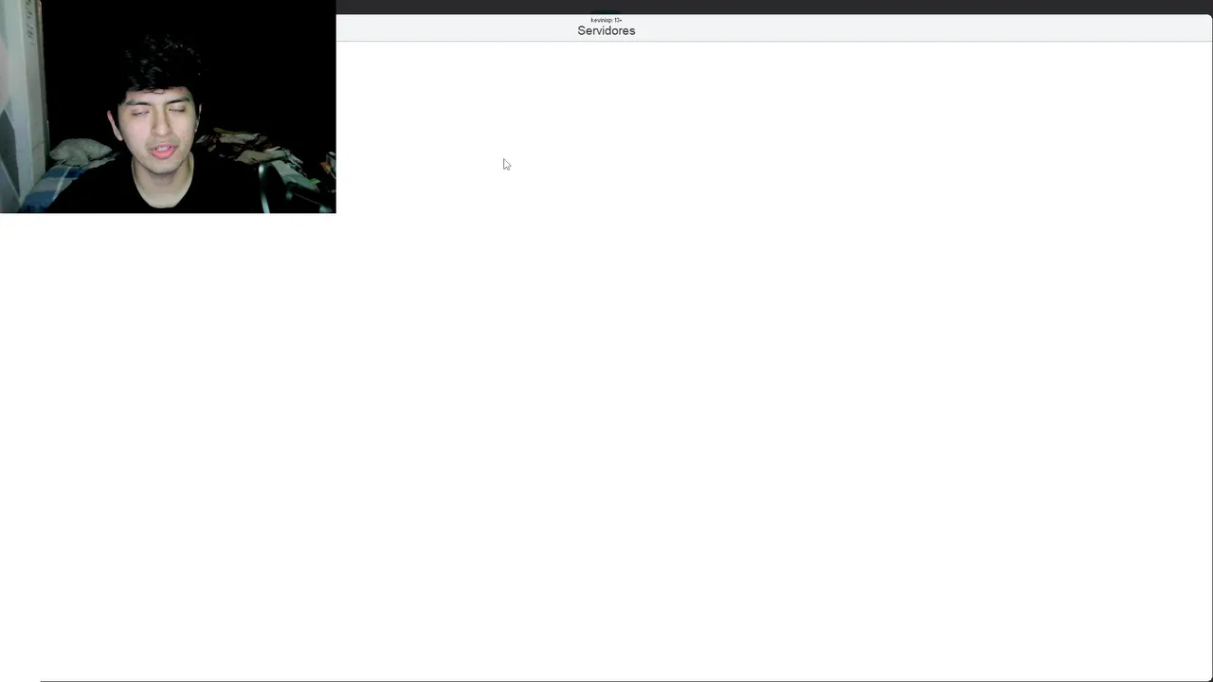This screenshot has width=1213, height=682.
Task: Click the webcam video overlay
Action: (x=168, y=106)
